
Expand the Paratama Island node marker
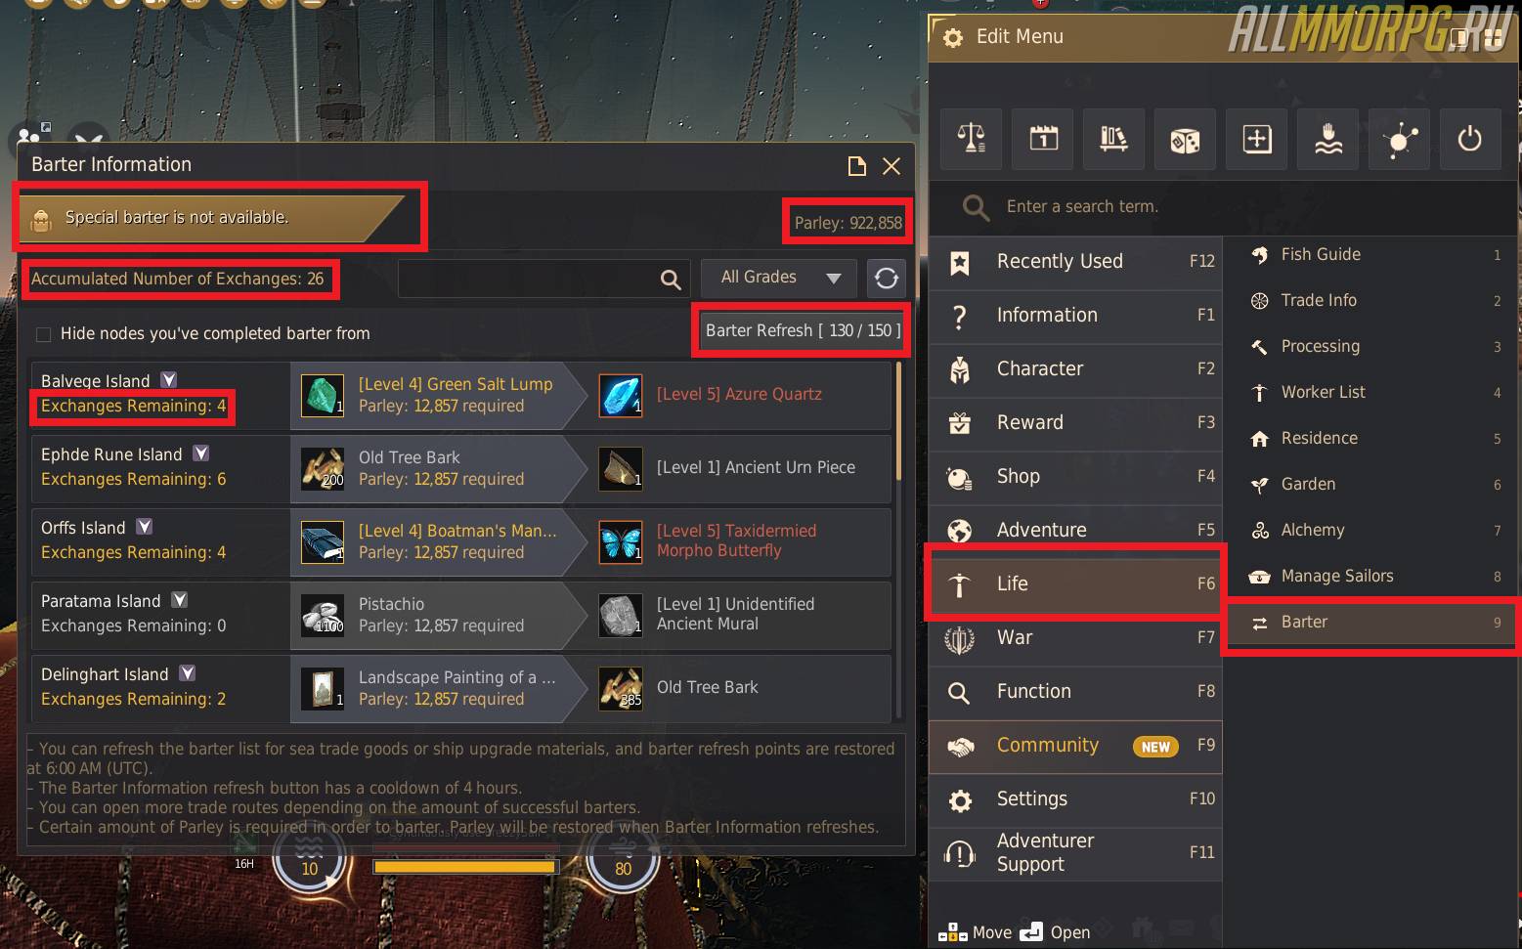pos(180,600)
